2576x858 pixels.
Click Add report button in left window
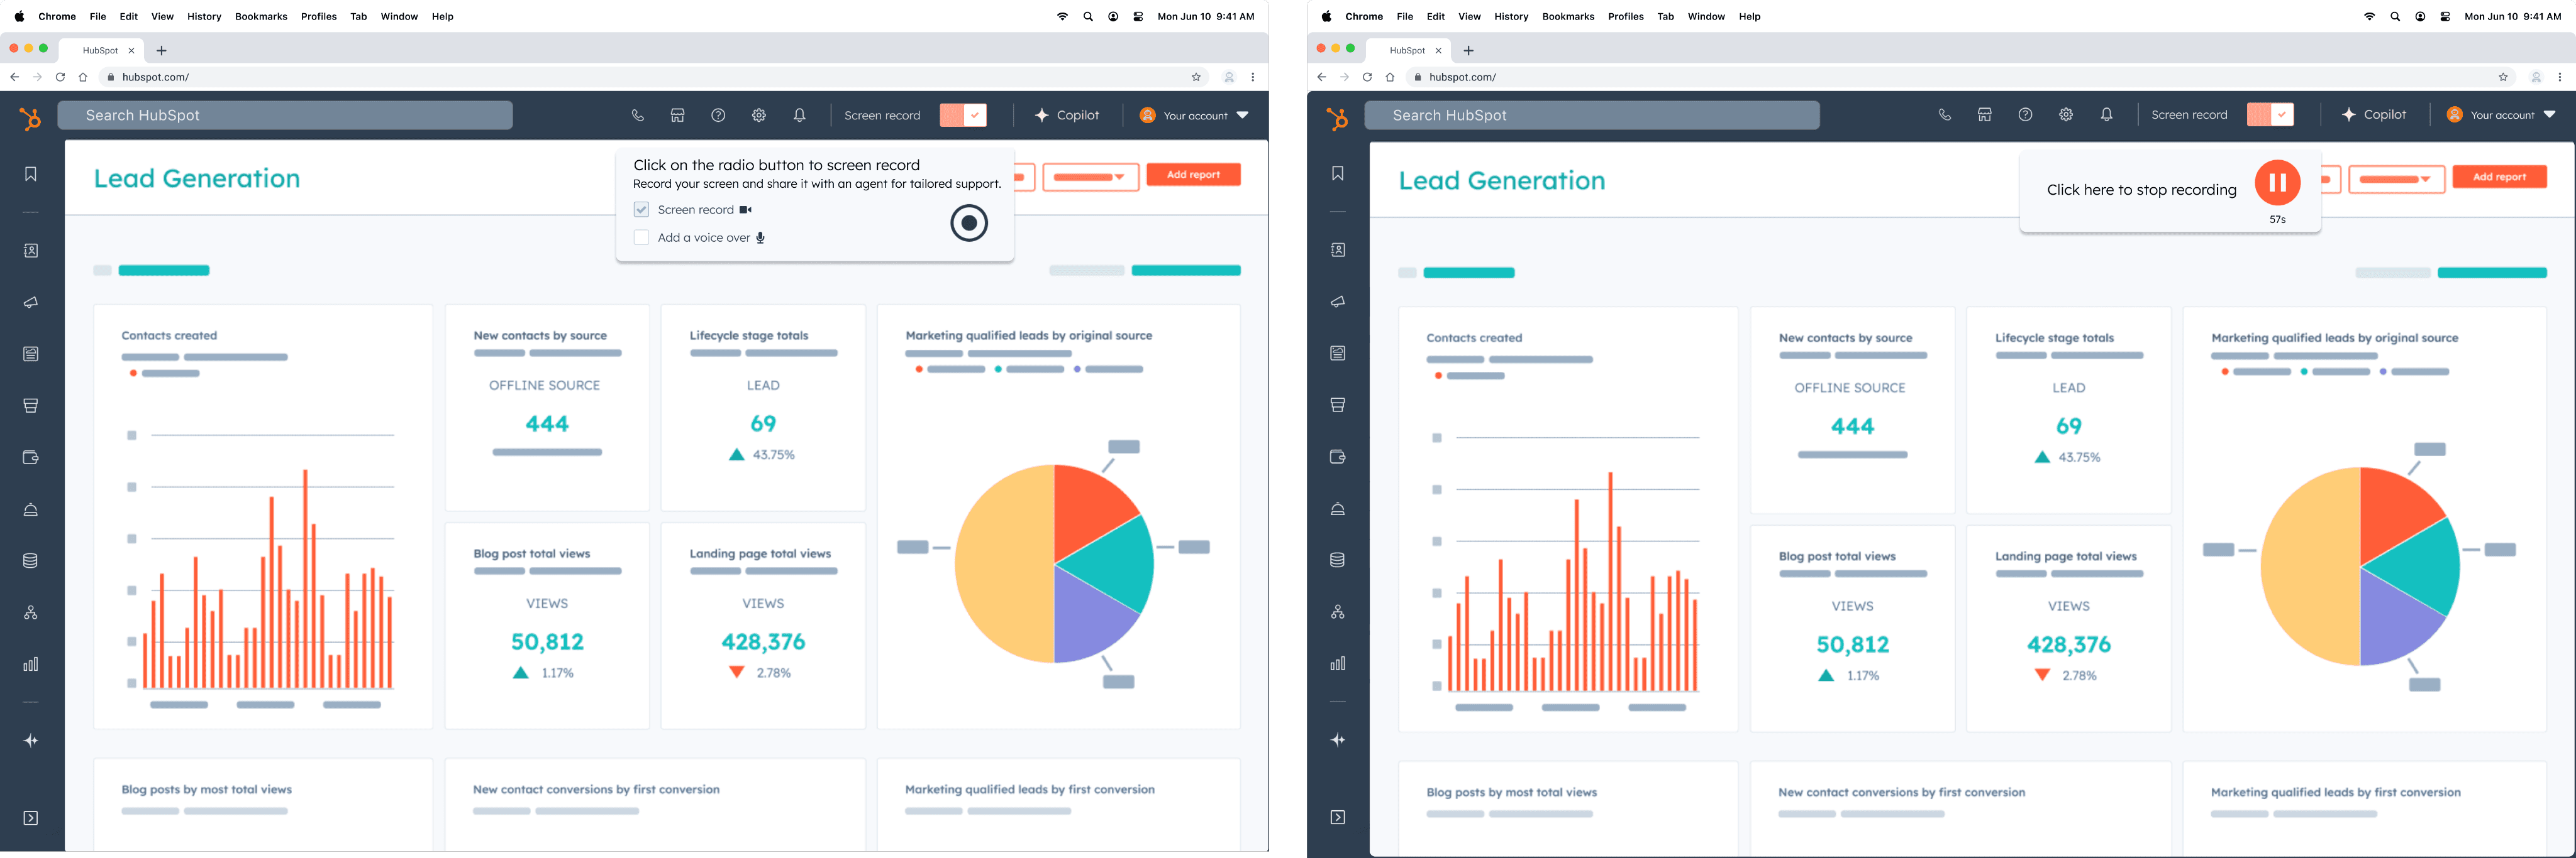coord(1193,175)
